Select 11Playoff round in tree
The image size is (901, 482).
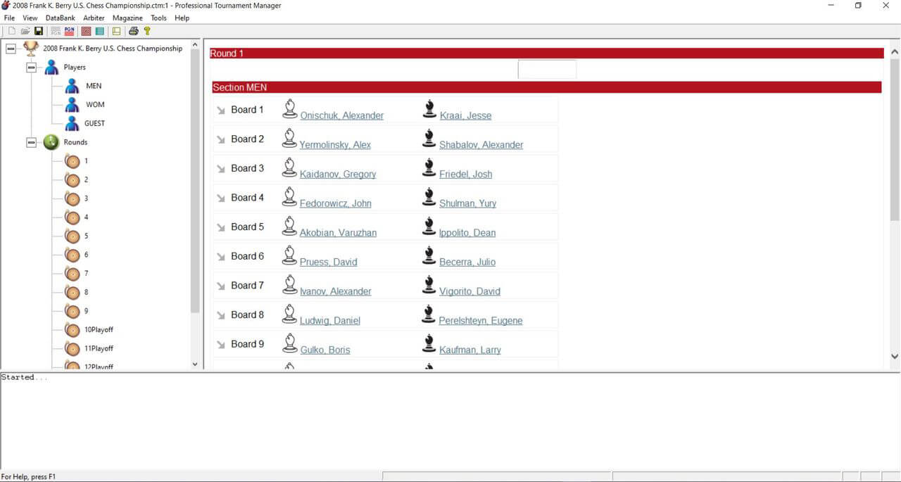(x=99, y=348)
